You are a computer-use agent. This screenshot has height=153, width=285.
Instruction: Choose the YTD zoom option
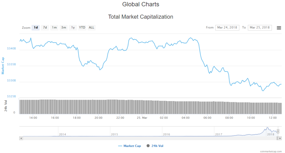pos(82,27)
